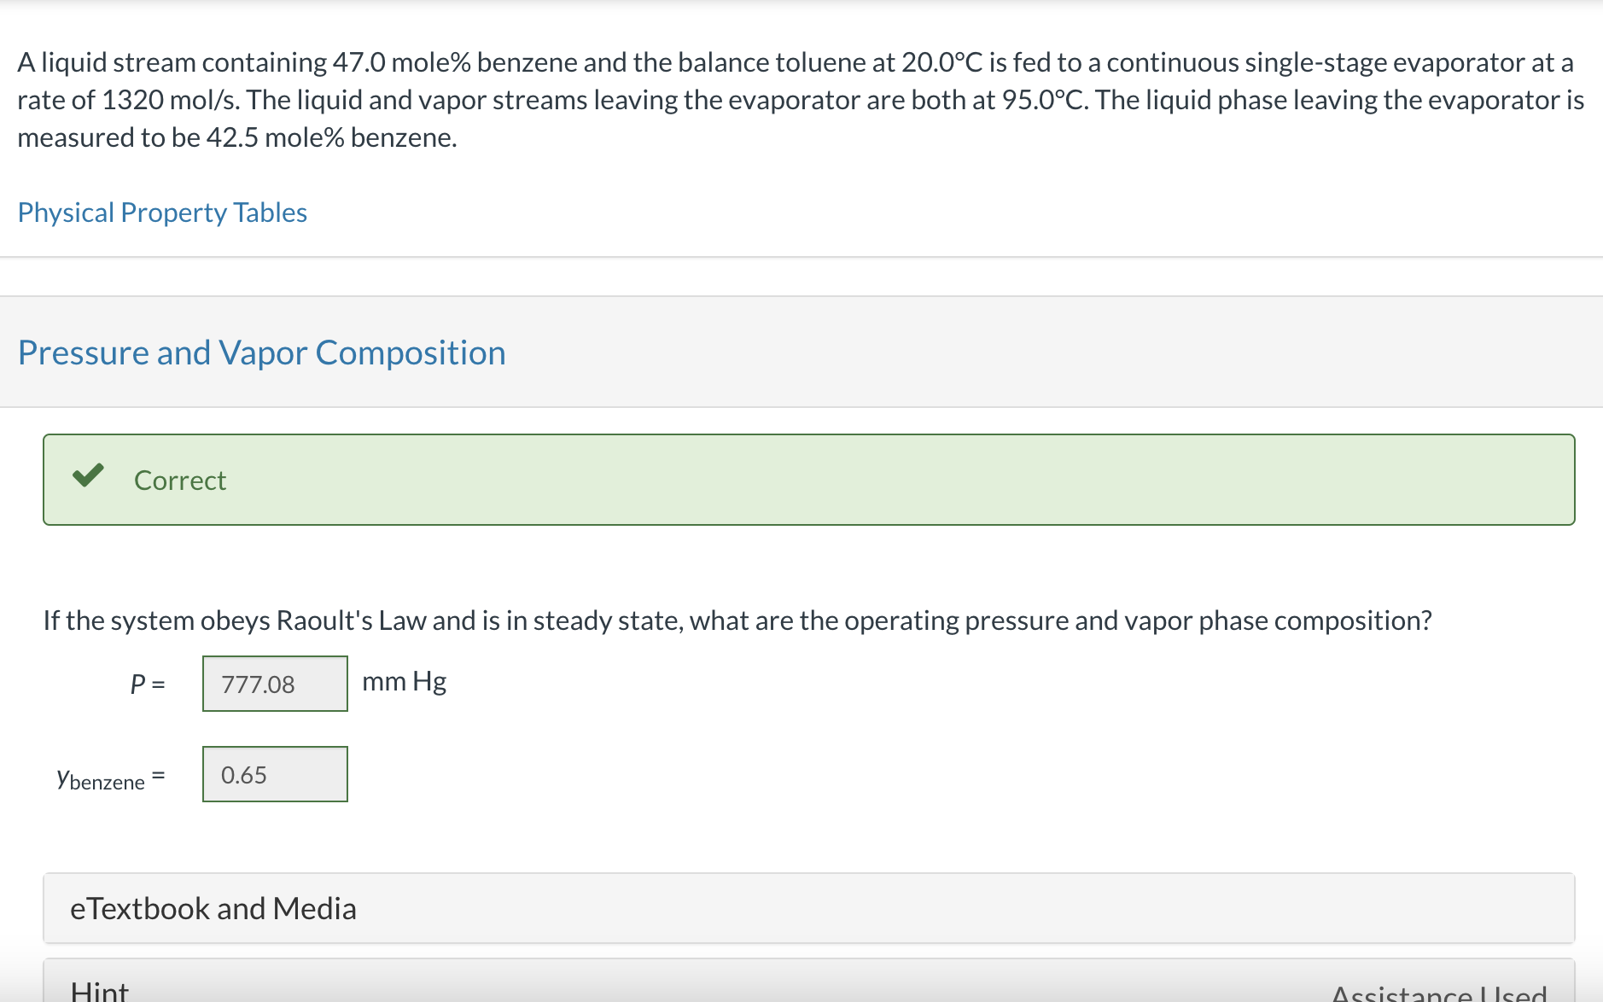Screen dimensions: 1603x1002
Task: Click the ybenzene = field label
Action: tap(109, 777)
